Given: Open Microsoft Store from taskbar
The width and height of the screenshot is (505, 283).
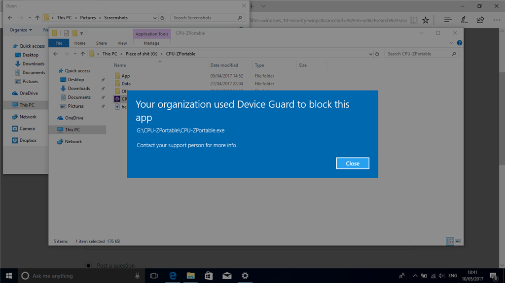Looking at the screenshot, I should point(209,276).
